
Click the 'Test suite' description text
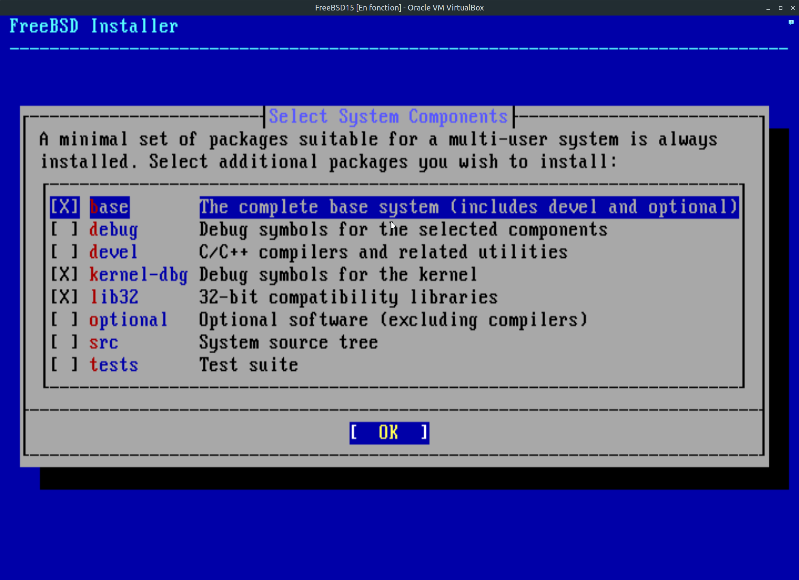pyautogui.click(x=249, y=365)
